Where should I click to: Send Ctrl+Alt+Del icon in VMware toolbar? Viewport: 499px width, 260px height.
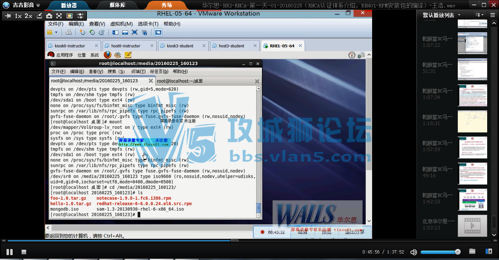[x=69, y=33]
